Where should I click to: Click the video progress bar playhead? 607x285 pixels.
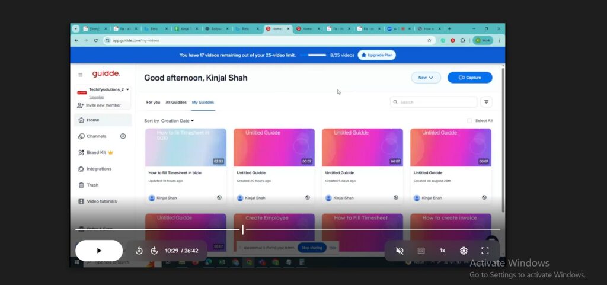point(242,229)
